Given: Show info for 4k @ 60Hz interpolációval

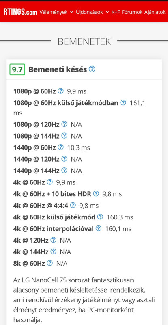Looking at the screenshot, I should click(98, 228).
